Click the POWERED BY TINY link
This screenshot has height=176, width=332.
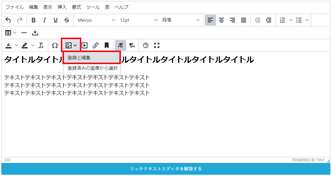(x=309, y=160)
